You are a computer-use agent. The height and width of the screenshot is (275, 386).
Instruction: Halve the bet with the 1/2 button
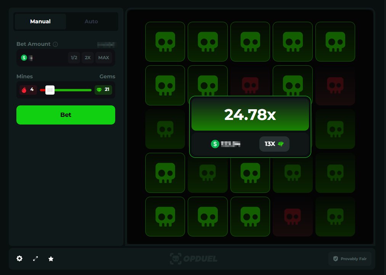pyautogui.click(x=74, y=58)
